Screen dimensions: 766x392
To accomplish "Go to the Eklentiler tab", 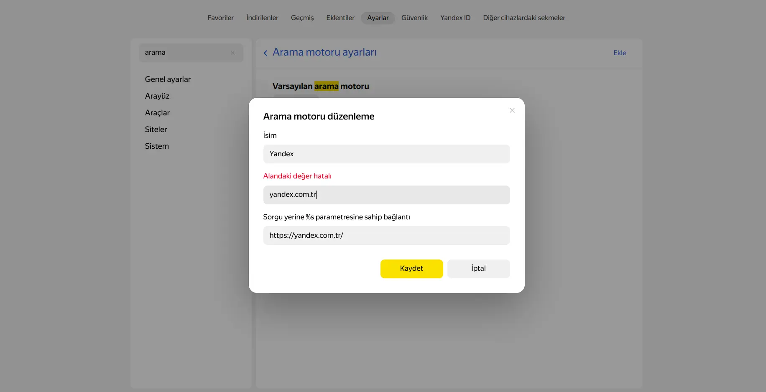I will click(x=340, y=18).
